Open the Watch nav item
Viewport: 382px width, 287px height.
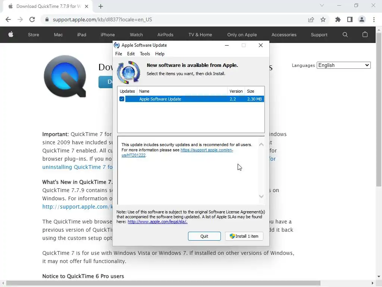coord(137,35)
